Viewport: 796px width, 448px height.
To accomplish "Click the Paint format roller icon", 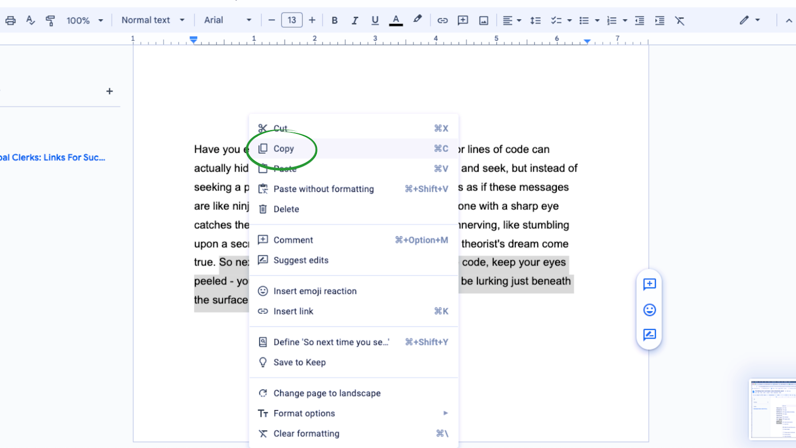I will tap(50, 20).
